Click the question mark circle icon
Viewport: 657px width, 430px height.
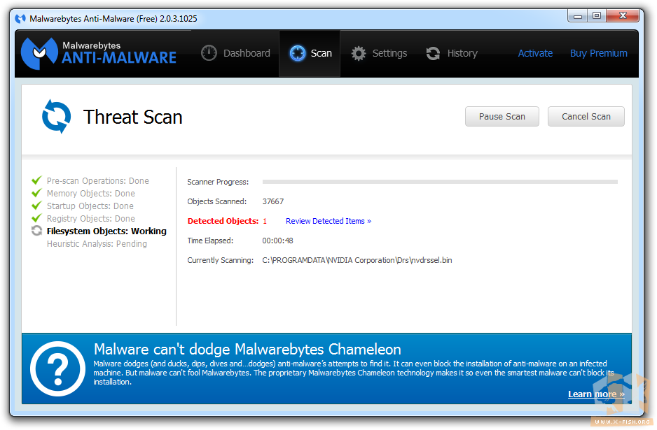pyautogui.click(x=58, y=368)
